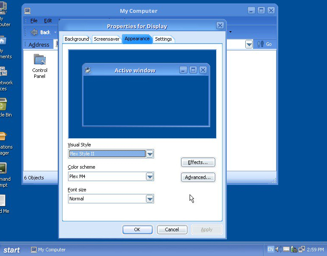Image resolution: width=327 pixels, height=256 pixels.
Task: Click My Computer taskbar button
Action: [48, 250]
